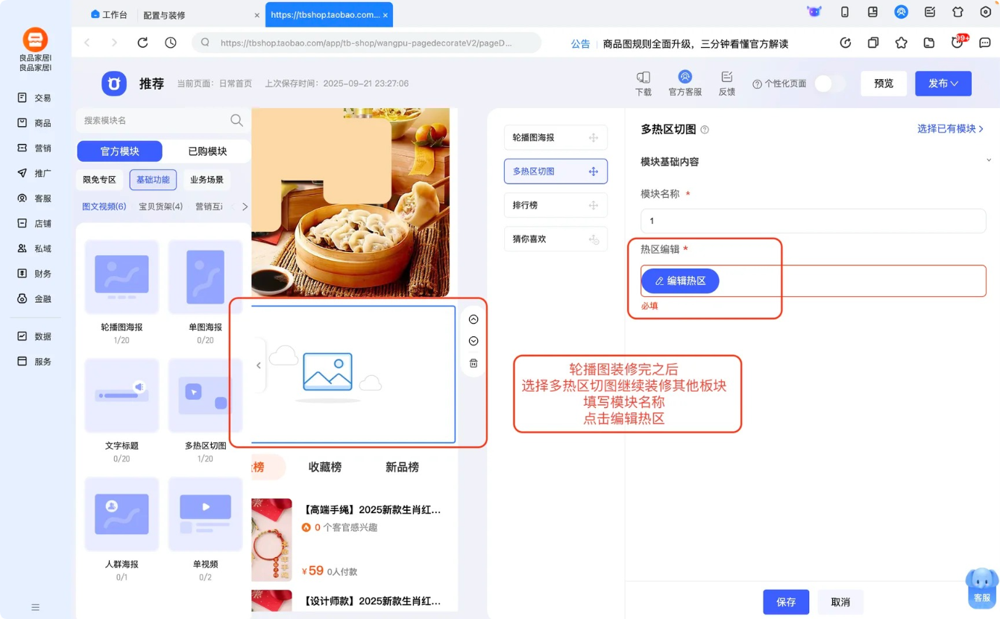Click the hamburger menu at sidebar bottom
The width and height of the screenshot is (1000, 619).
point(35,607)
